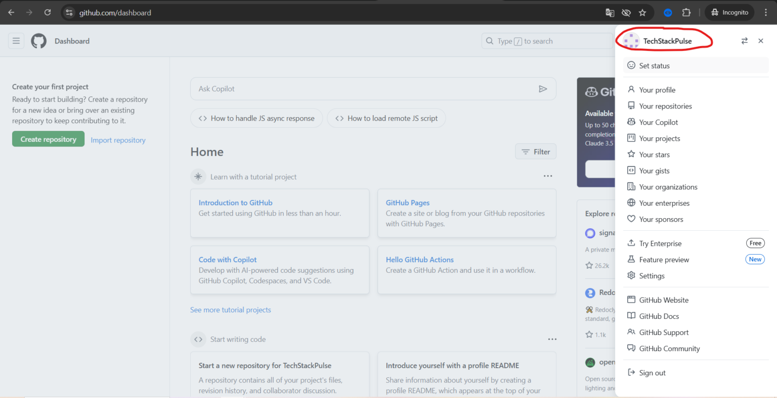Viewport: 777px width, 398px height.
Task: Click the browser extensions puzzle icon
Action: coord(686,12)
